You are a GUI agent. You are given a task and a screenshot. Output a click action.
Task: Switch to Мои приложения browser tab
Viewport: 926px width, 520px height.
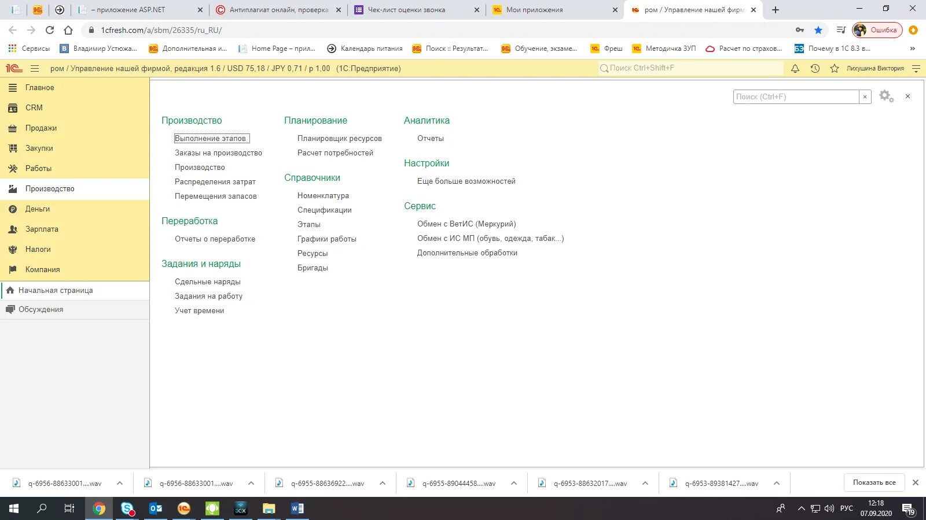point(554,10)
